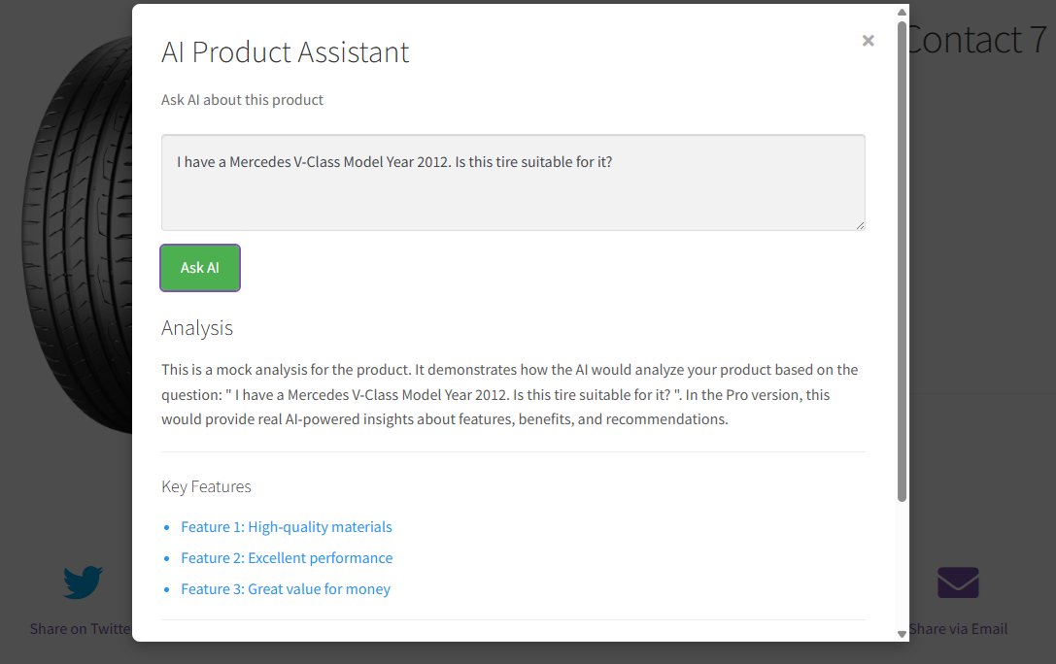Click the modal scrollbar thumb
This screenshot has width=1056, height=664.
pyautogui.click(x=902, y=261)
